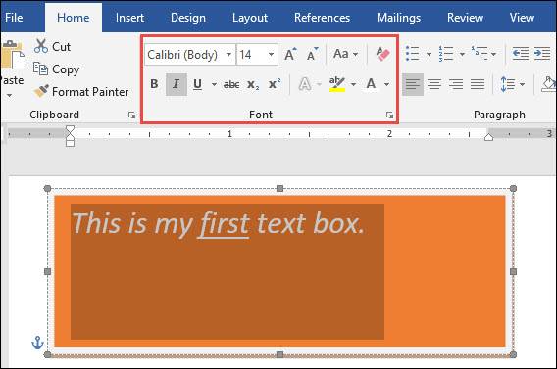Open the Change Case Aa menu
This screenshot has height=369, width=557.
point(345,54)
